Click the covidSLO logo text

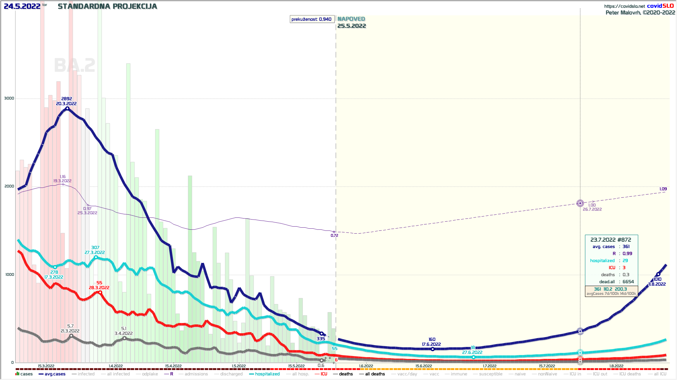pos(660,6)
